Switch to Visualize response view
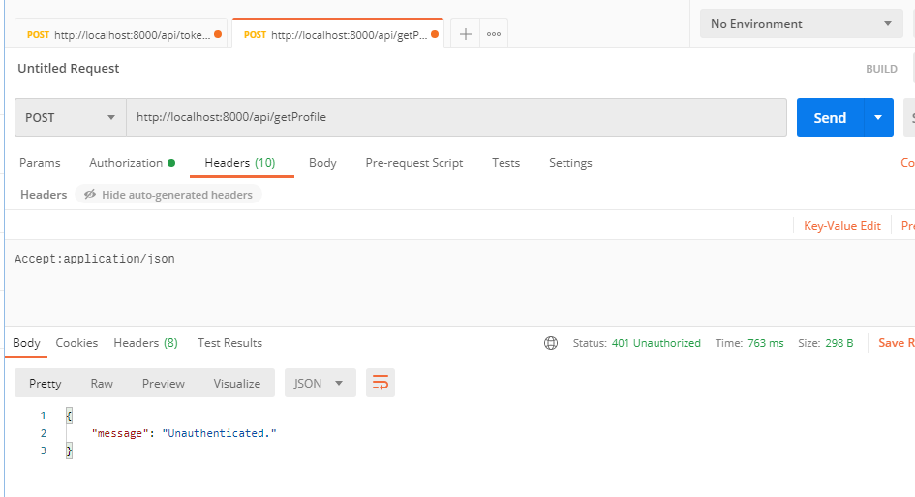 237,383
